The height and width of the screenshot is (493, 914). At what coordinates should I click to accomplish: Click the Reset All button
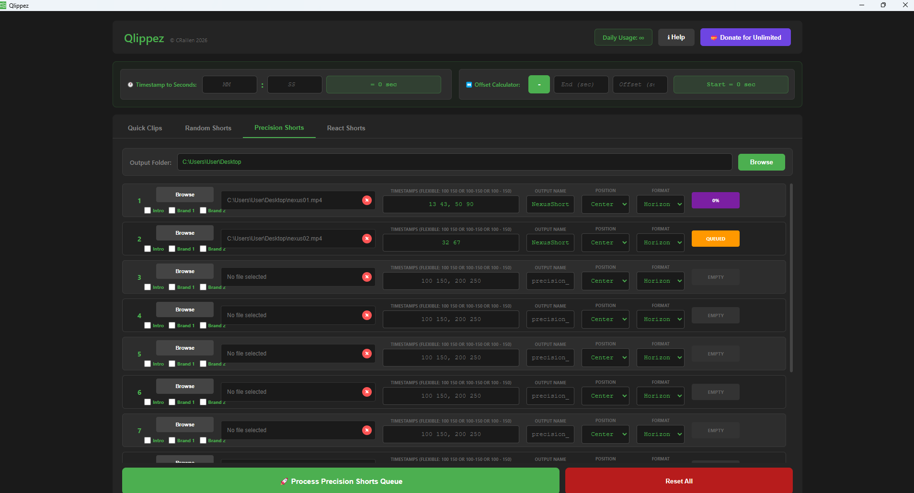coord(679,481)
